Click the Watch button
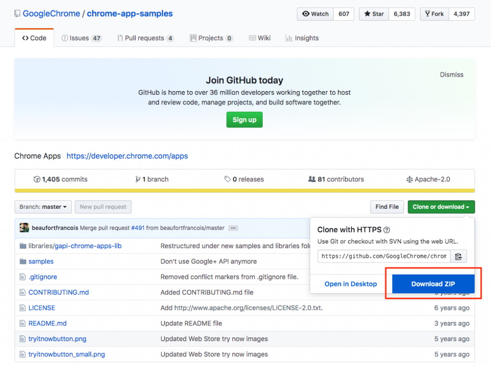491x366 pixels. pos(316,14)
